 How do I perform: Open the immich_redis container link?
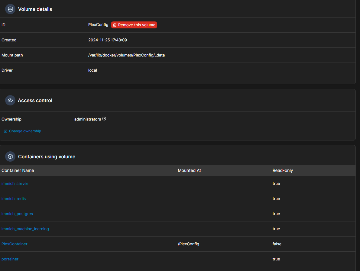14,199
